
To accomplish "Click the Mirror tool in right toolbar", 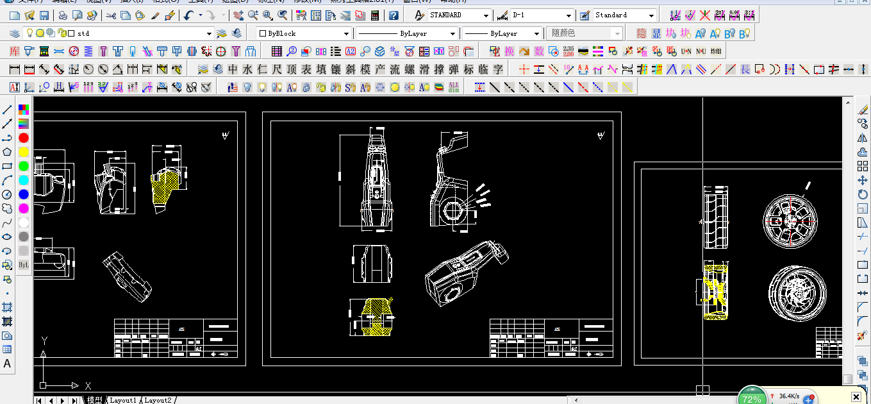I will pyautogui.click(x=862, y=138).
